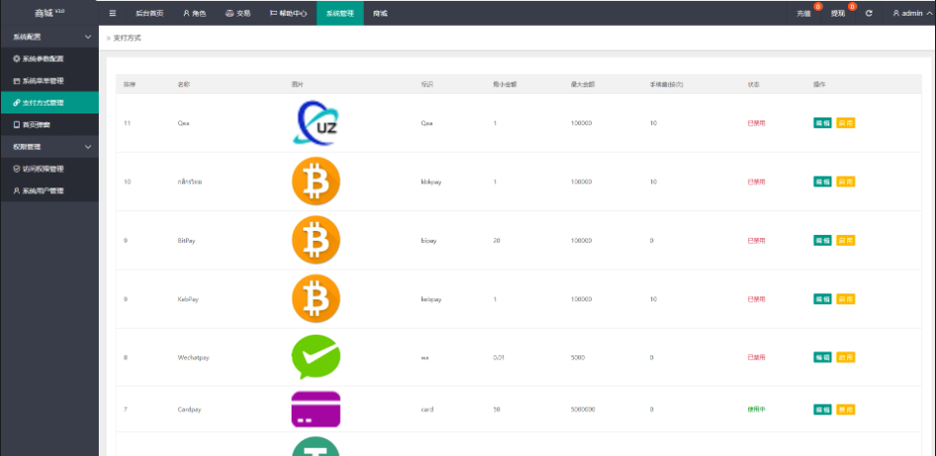Open 系统菜单管理 in the sidebar
This screenshot has width=936, height=456.
click(49, 81)
